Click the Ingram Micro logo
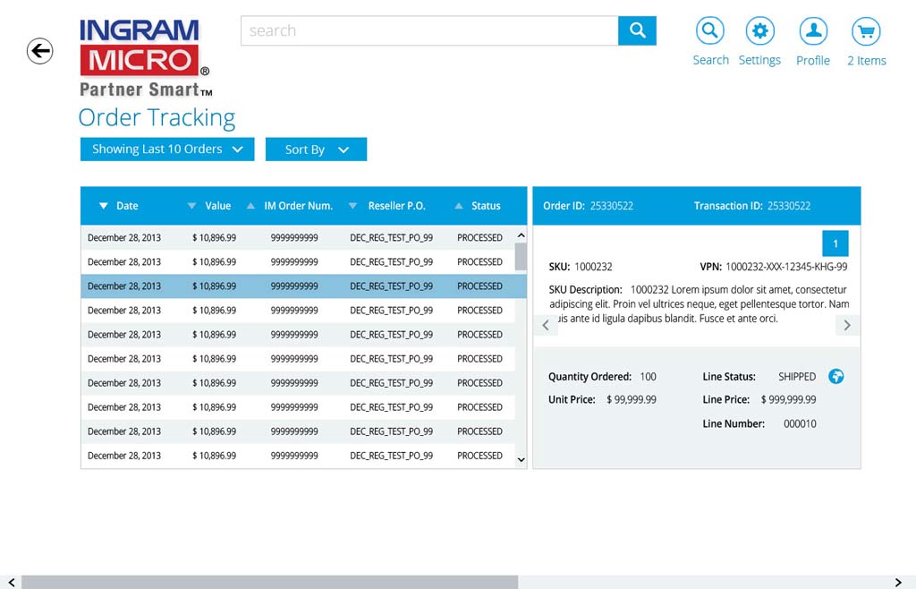This screenshot has width=916, height=589. point(144,58)
